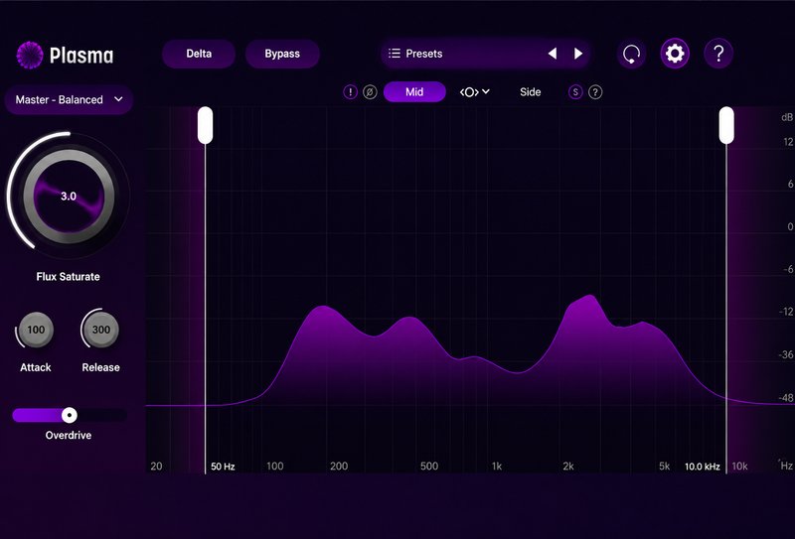
Task: Click the 10.0 kHz frequency value label
Action: tap(703, 467)
